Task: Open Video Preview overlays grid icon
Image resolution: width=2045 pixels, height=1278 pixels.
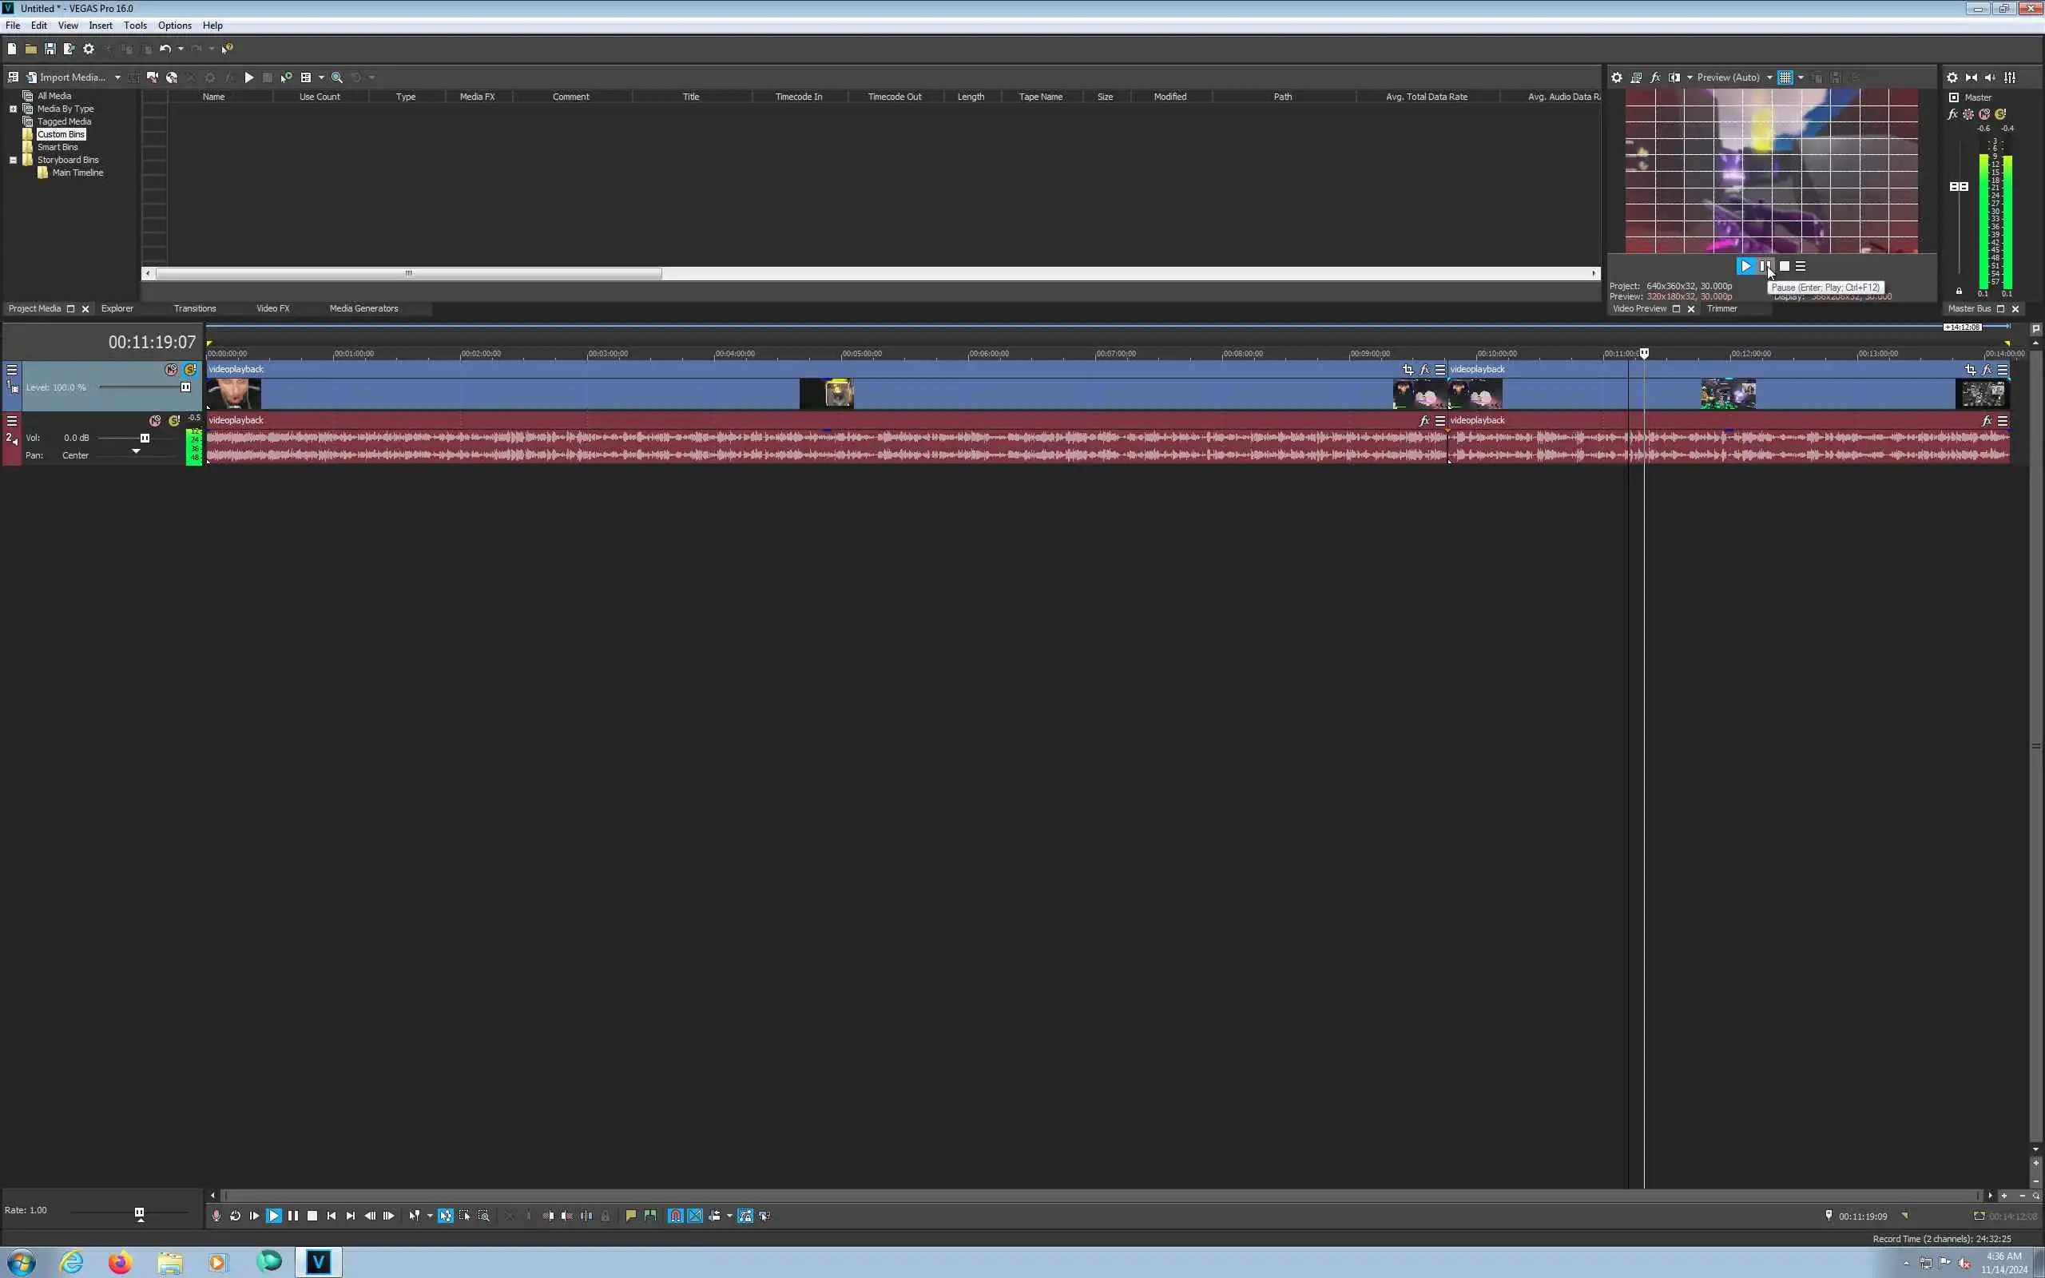Action: tap(1785, 77)
